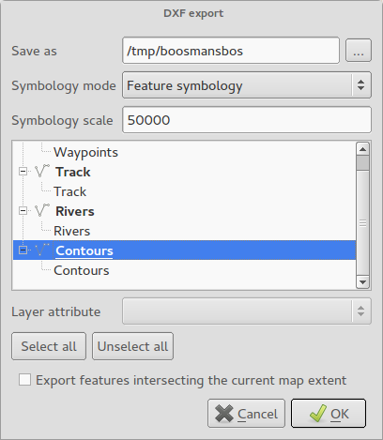Click the line layer icon beside Contours

point(42,250)
